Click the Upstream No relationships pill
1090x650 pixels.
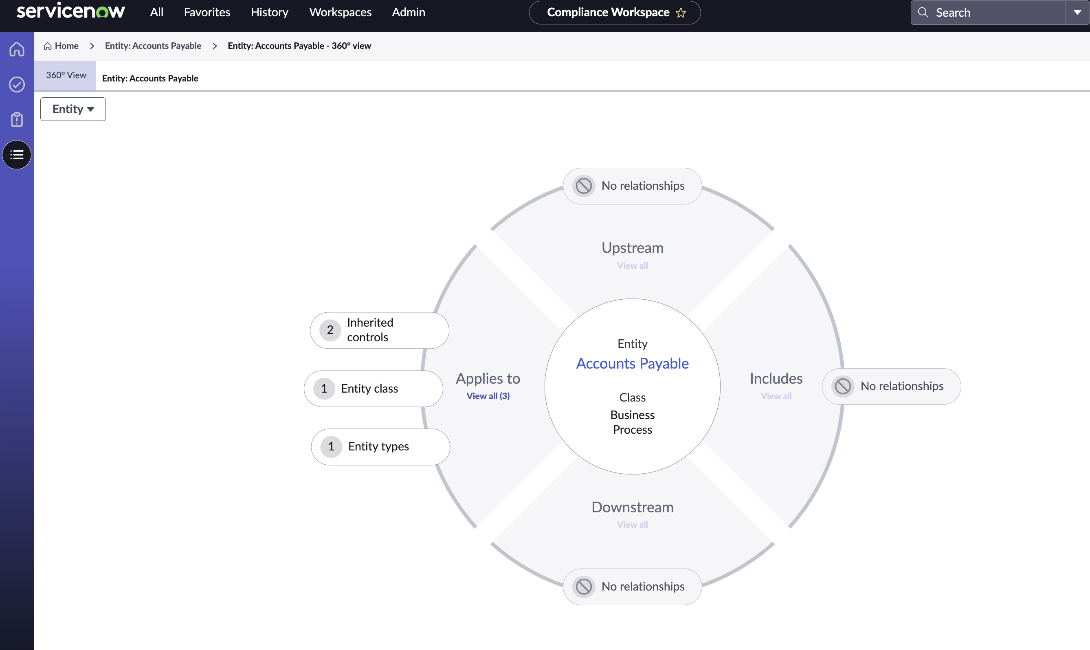[632, 186]
